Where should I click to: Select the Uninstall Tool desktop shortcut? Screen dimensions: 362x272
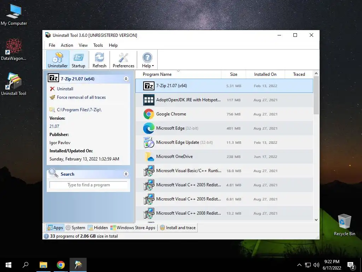tap(14, 84)
